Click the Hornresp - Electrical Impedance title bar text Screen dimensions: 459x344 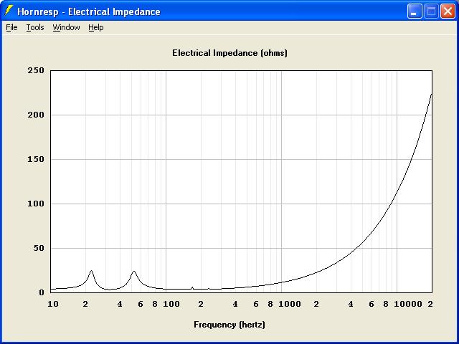(89, 11)
